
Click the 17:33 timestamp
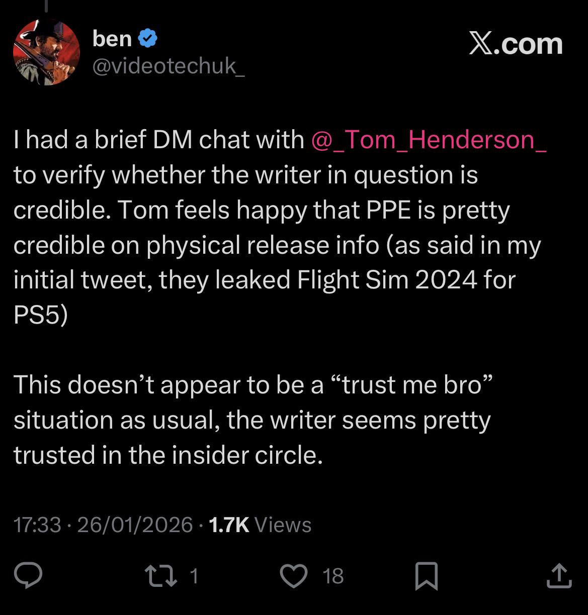(37, 525)
